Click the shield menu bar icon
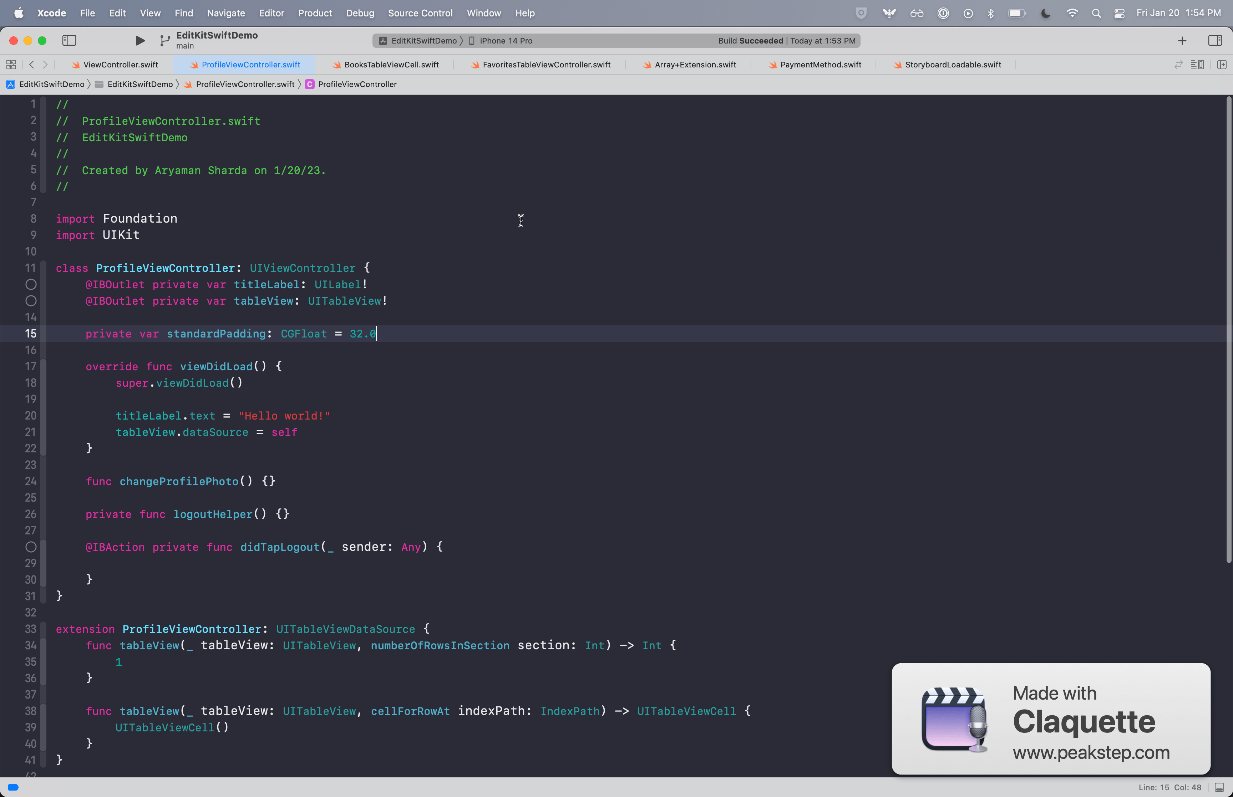The width and height of the screenshot is (1233, 797). pyautogui.click(x=861, y=14)
